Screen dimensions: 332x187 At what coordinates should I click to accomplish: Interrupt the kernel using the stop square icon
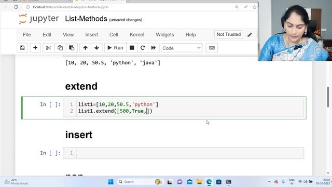[132, 48]
